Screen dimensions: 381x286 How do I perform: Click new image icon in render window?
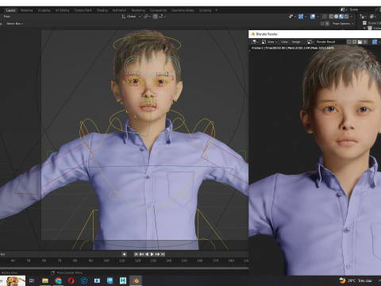[x=355, y=42]
